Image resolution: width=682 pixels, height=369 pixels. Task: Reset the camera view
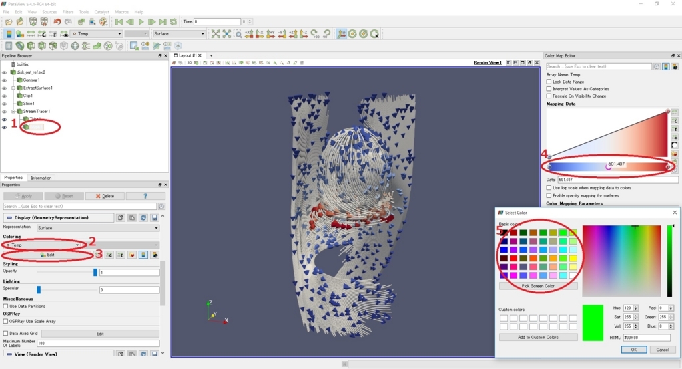coord(216,33)
